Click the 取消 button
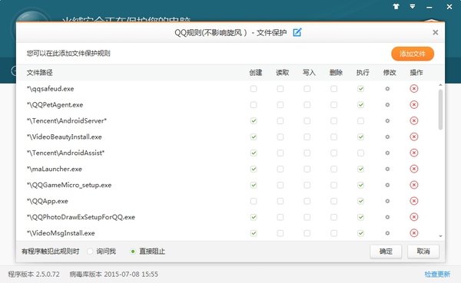461x283 pixels. pos(423,252)
